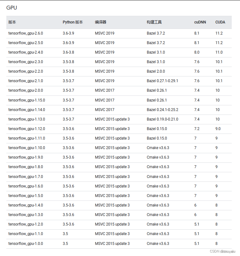
Task: Click Python 3.5-3.6 in the tensorflow_gpu-1.6.0 row
Action: tap(68, 186)
